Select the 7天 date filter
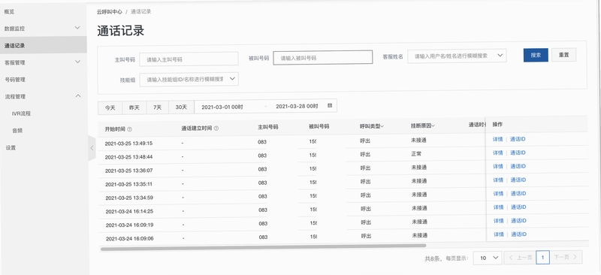601x275 pixels. click(158, 107)
